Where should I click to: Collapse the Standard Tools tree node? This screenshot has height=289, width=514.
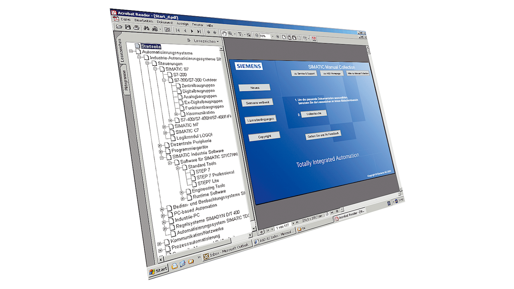178,168
